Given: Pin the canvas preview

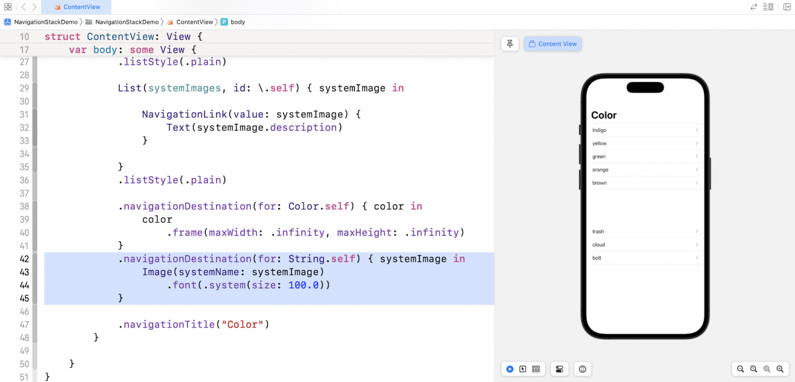Looking at the screenshot, I should [x=510, y=44].
